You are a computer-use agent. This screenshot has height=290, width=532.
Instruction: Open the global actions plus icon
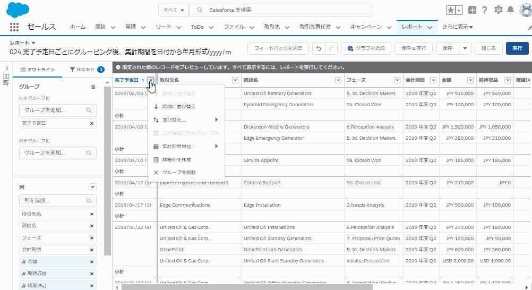[x=472, y=10]
